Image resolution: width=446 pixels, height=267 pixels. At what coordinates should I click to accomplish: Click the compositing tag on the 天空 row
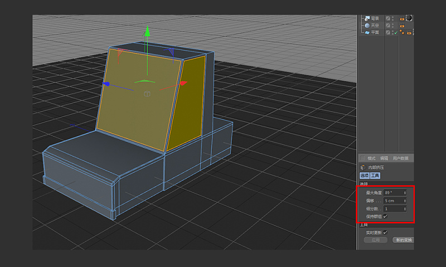[x=402, y=26]
